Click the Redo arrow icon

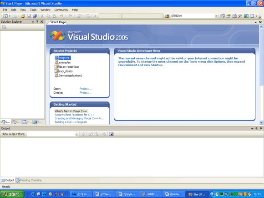click(x=70, y=16)
